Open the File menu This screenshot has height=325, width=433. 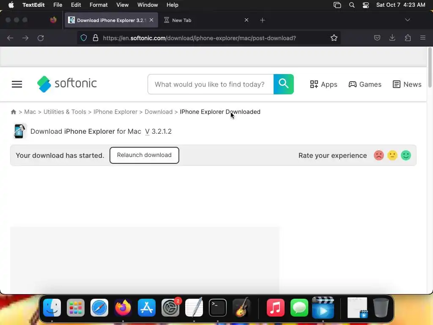click(x=58, y=5)
